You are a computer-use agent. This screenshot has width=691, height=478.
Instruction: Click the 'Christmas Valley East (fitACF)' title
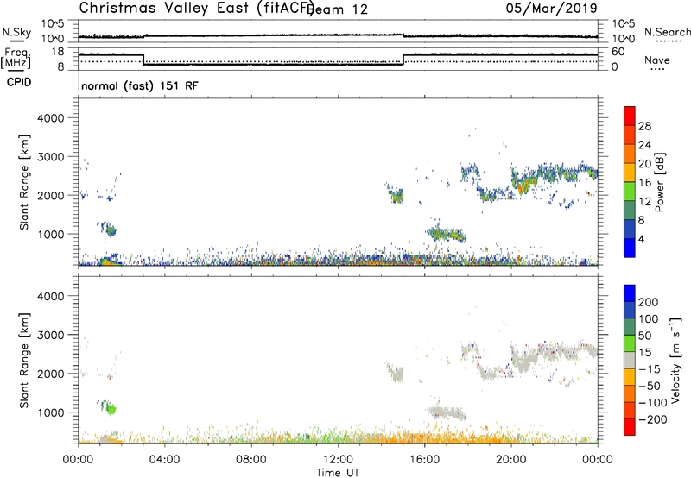coord(196,9)
